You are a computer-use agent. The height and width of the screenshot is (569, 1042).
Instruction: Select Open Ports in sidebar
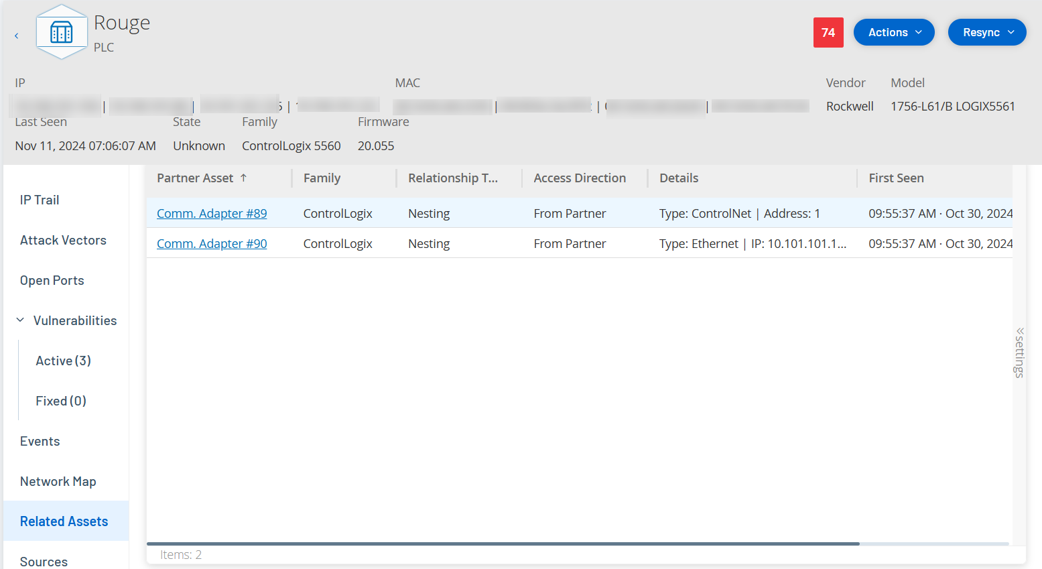click(x=52, y=280)
